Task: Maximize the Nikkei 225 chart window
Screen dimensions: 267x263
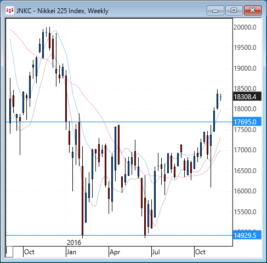Action: point(234,10)
